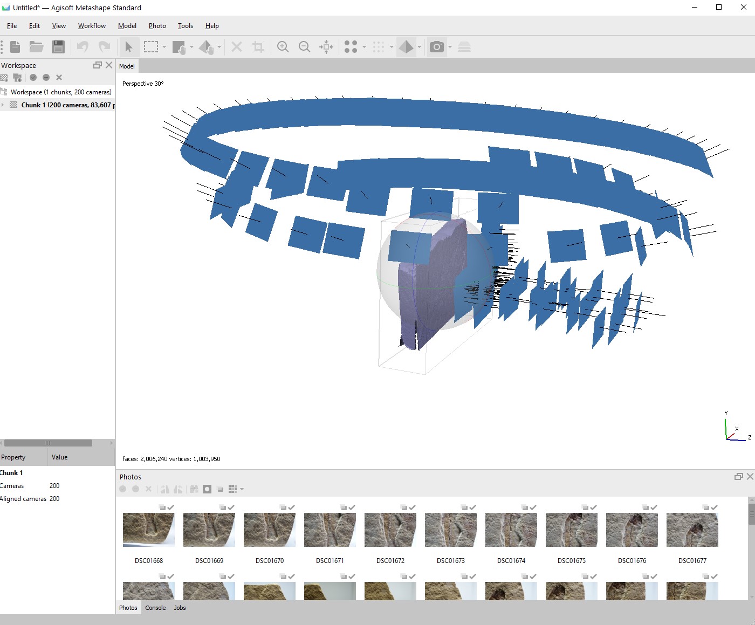
Task: Click the Zoom In magnifier icon
Action: (x=283, y=47)
